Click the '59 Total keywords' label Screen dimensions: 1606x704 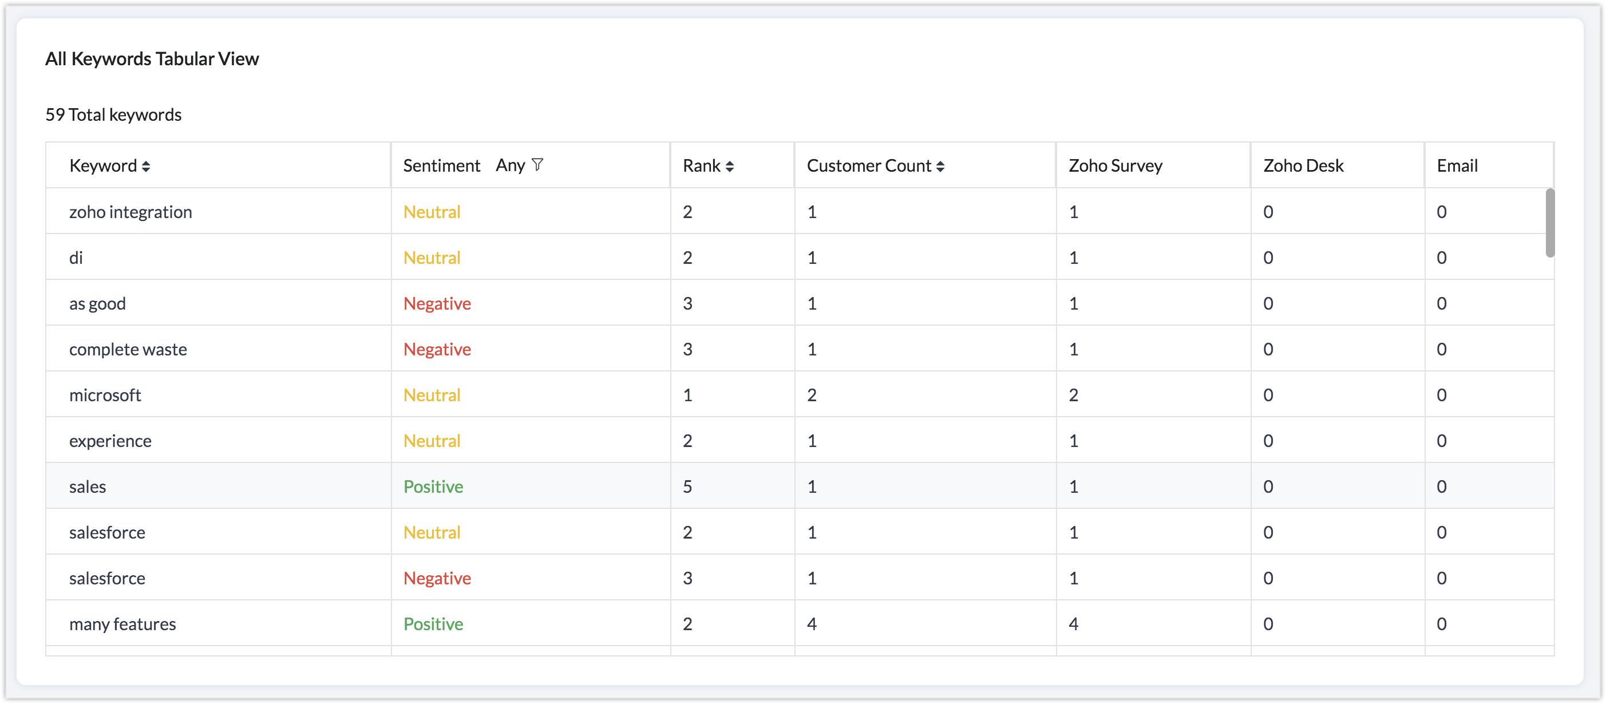(113, 114)
